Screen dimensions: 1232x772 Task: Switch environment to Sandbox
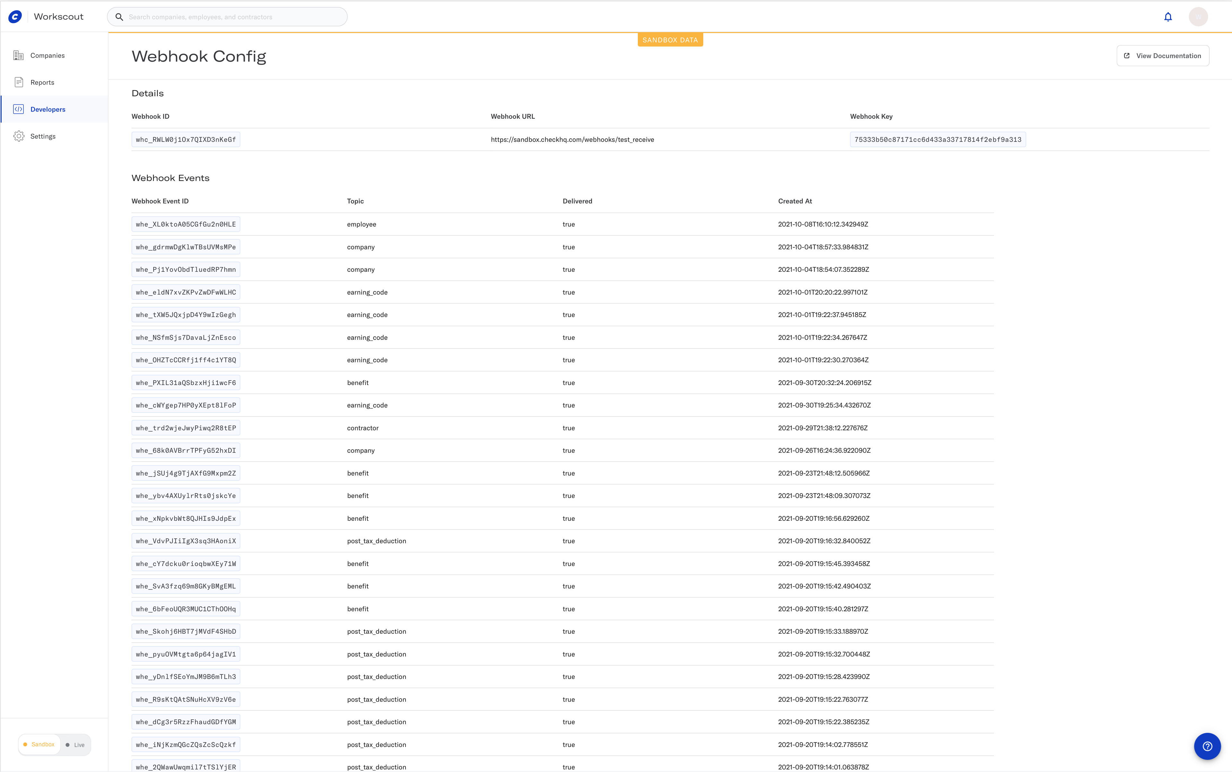tap(39, 744)
